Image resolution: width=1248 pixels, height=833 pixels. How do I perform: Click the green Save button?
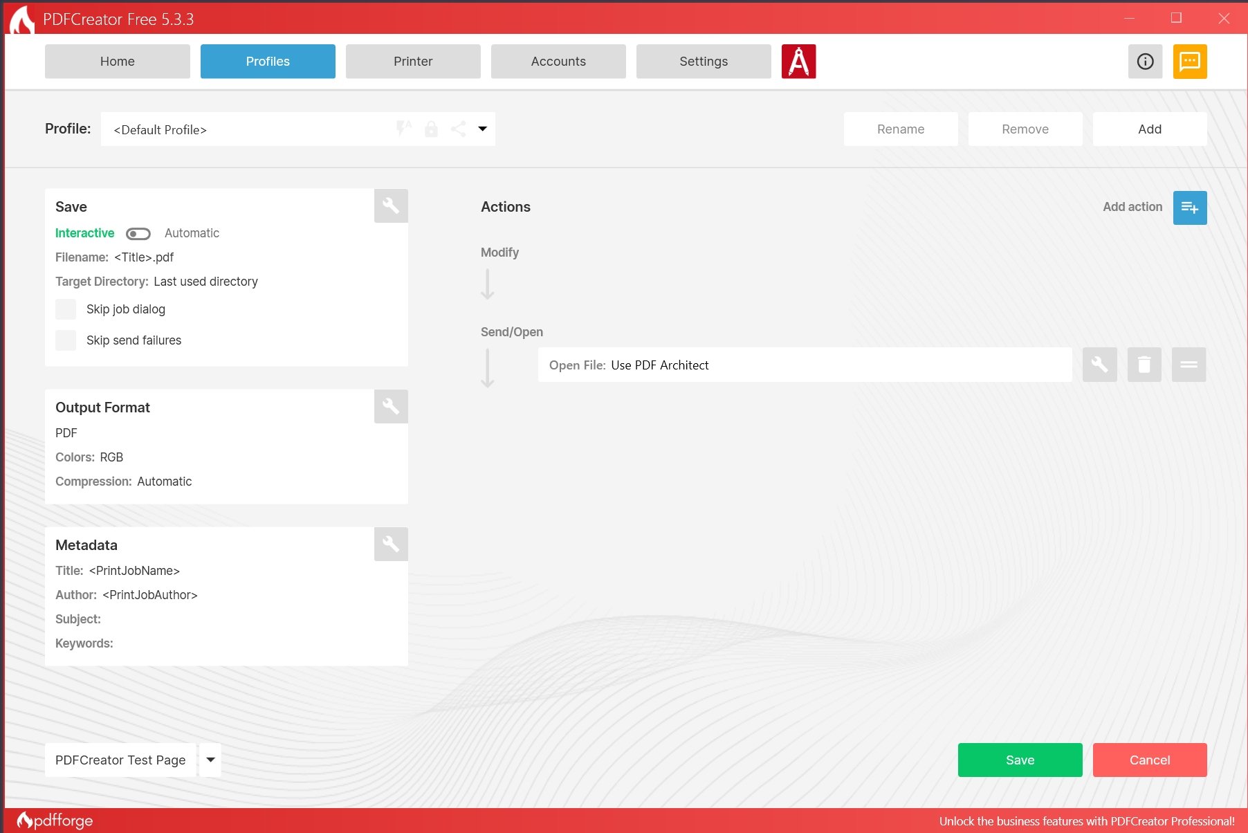click(1020, 760)
